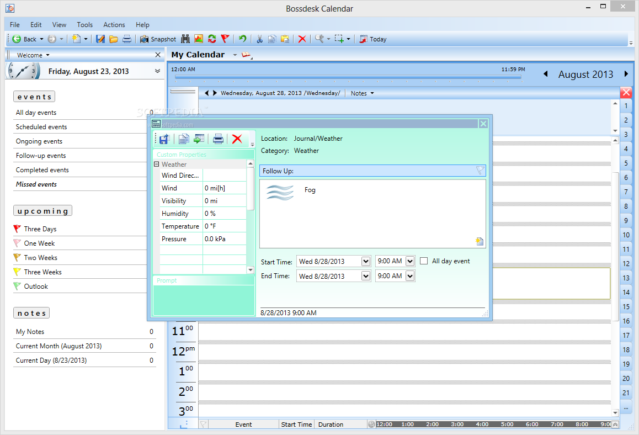Open the View menu
The image size is (639, 435).
click(59, 24)
